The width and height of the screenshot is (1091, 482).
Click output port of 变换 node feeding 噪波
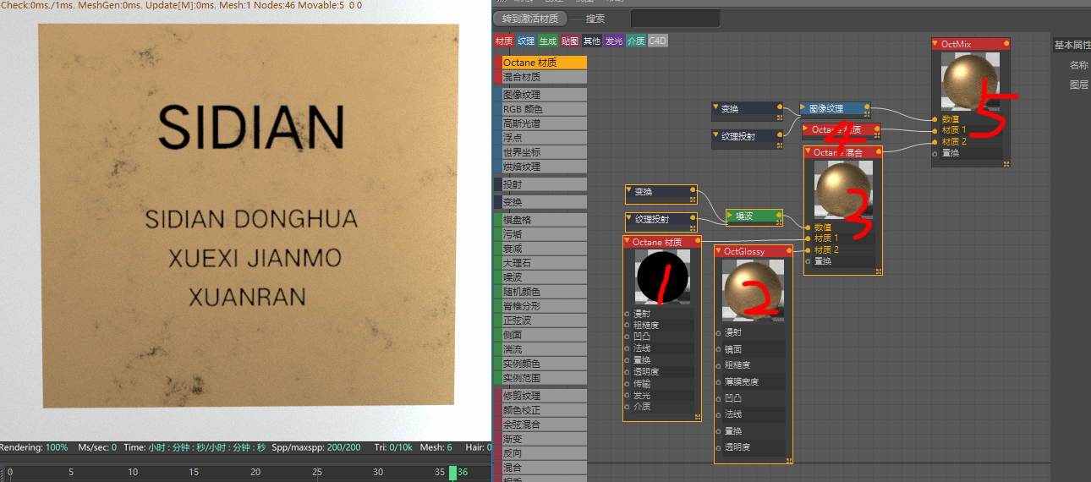694,191
